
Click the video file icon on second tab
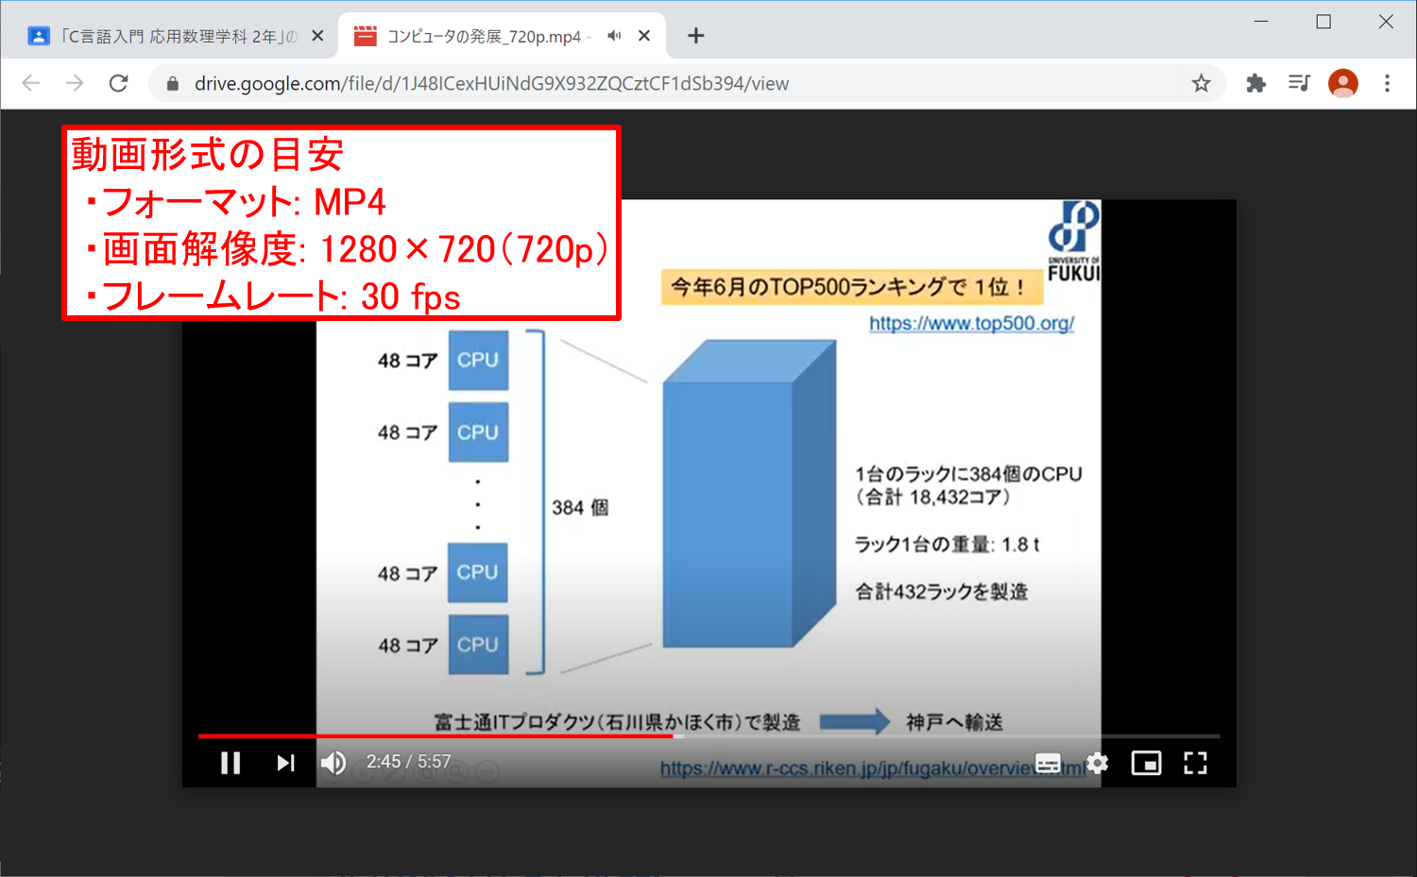[x=366, y=36]
